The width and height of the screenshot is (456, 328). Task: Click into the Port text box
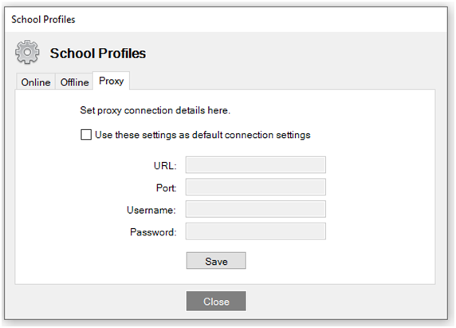(x=256, y=187)
